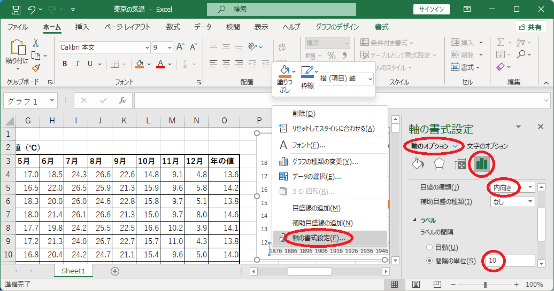Click Decrease Font Size icon

click(x=193, y=46)
